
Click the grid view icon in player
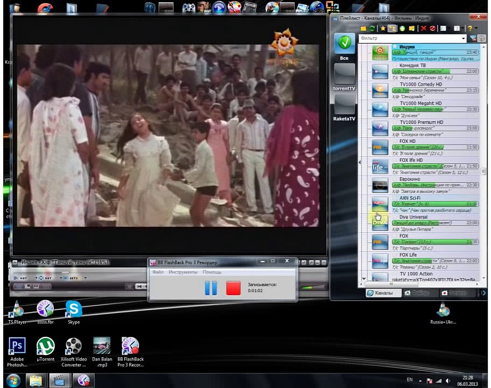36,286
